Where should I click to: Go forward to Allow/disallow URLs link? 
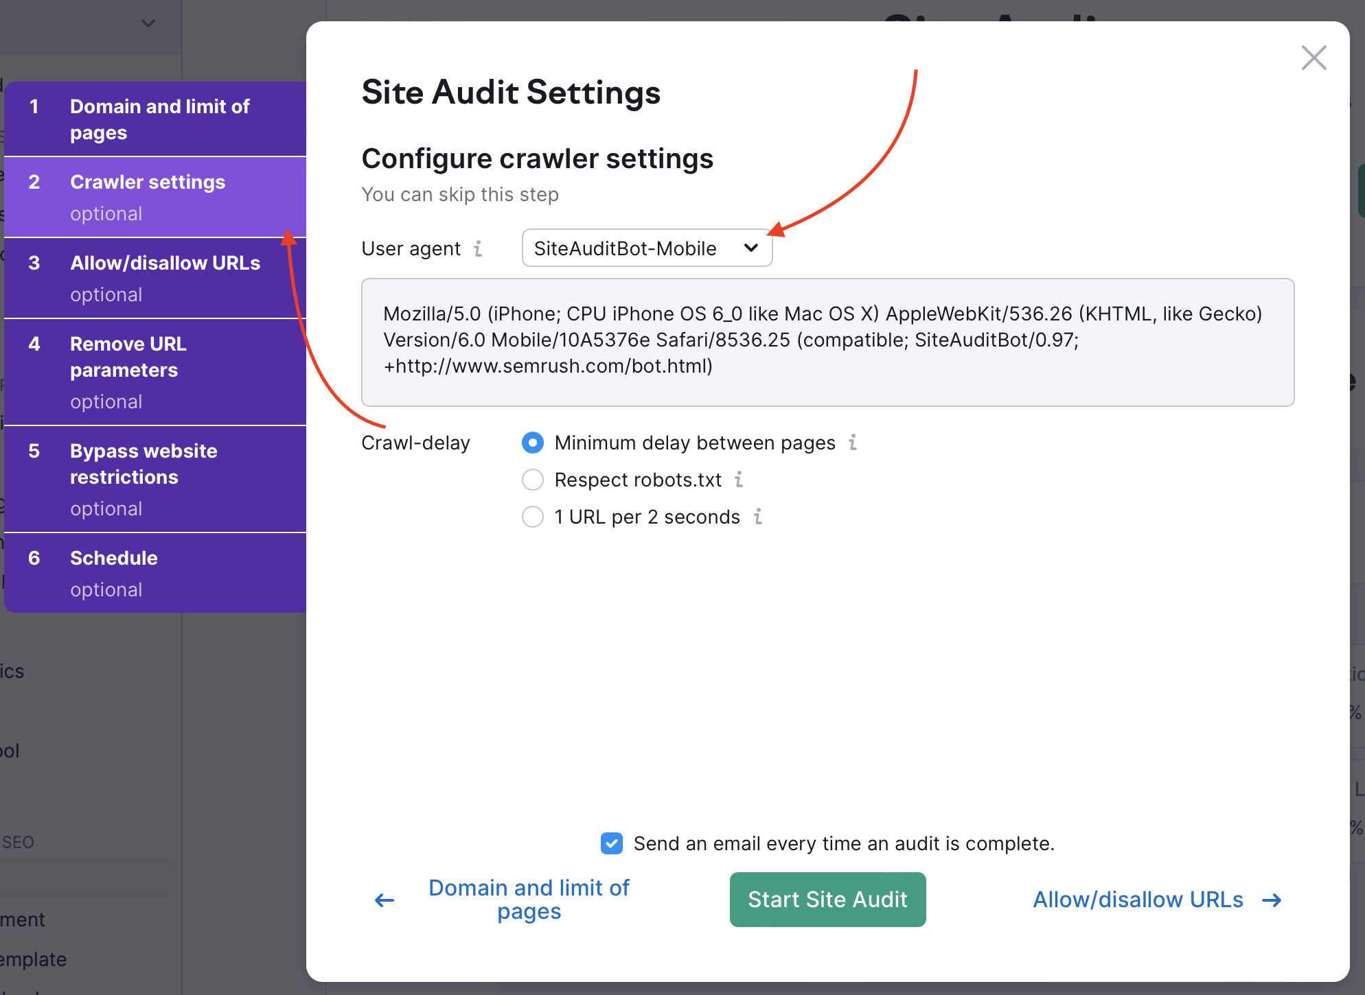1138,900
